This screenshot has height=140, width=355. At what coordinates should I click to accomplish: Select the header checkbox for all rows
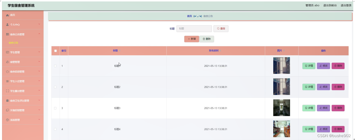pos(56,51)
